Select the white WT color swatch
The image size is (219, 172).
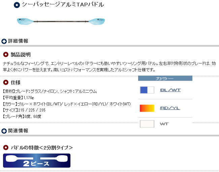[147, 124]
